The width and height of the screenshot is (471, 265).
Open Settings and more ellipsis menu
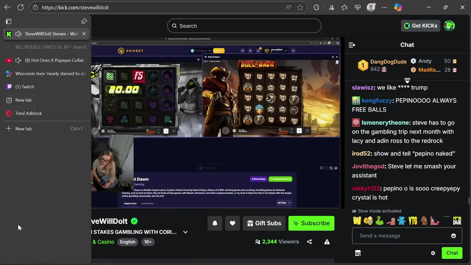coord(384,7)
